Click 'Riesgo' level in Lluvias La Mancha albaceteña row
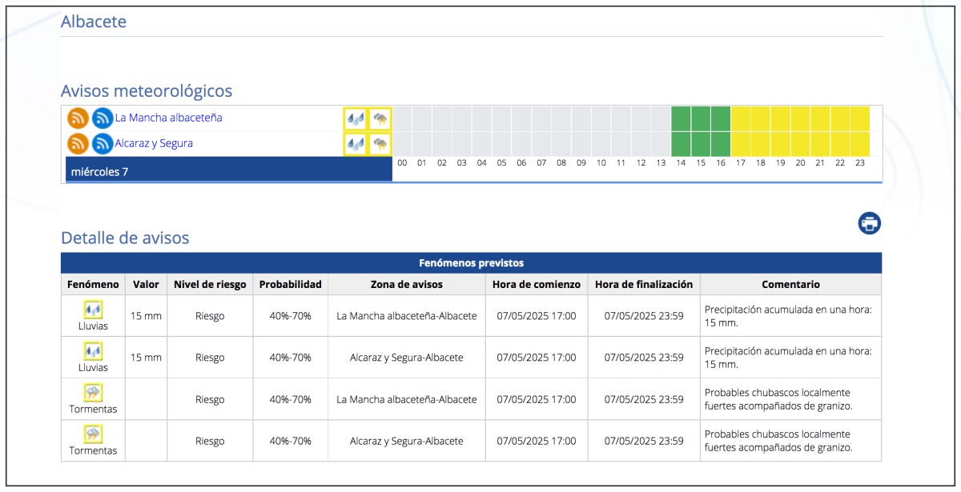 (x=210, y=316)
